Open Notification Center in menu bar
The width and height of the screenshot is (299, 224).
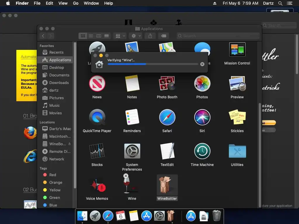pos(289,3)
